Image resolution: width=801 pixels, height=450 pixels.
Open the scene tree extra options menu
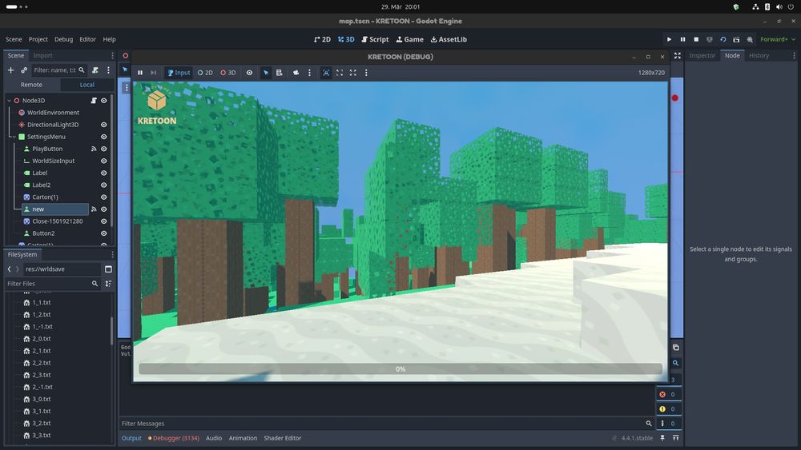click(x=108, y=70)
